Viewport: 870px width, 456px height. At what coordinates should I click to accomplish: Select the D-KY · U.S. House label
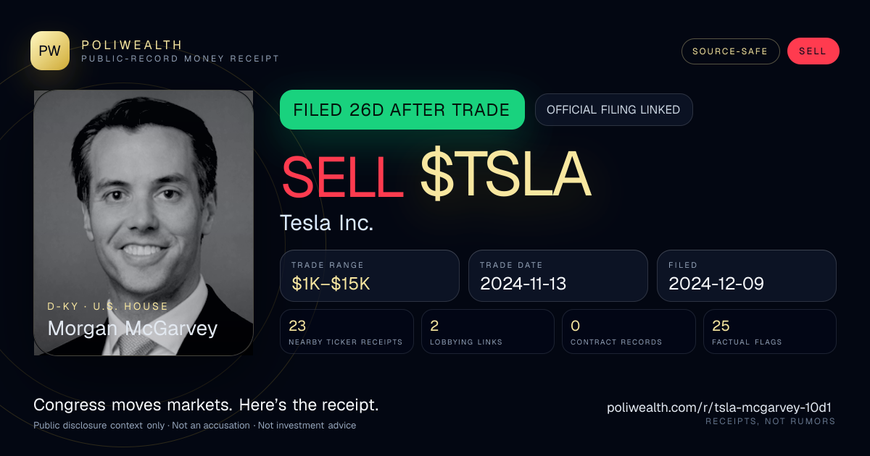point(108,306)
